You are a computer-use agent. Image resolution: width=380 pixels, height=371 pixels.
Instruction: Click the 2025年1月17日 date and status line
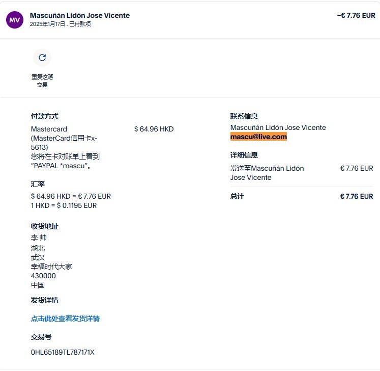60,24
